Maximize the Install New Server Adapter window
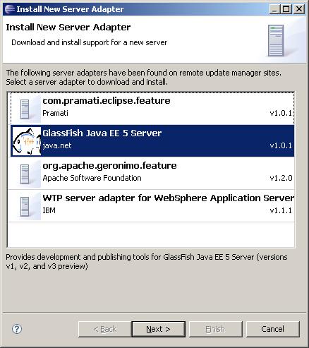The height and width of the screenshot is (348, 309). (x=286, y=9)
